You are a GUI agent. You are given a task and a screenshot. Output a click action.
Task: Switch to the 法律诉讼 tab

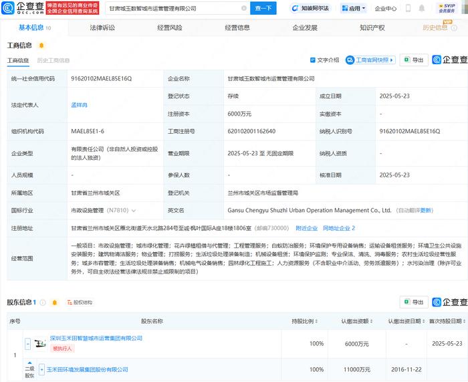102,28
